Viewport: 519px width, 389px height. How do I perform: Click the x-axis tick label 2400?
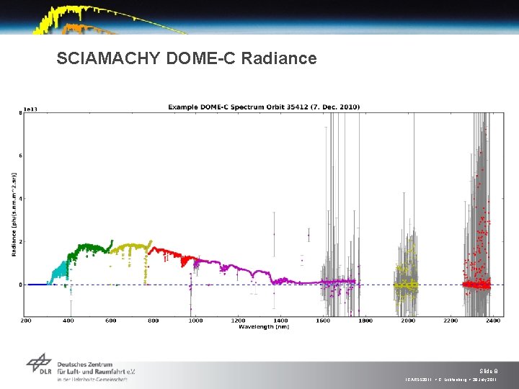coord(493,321)
